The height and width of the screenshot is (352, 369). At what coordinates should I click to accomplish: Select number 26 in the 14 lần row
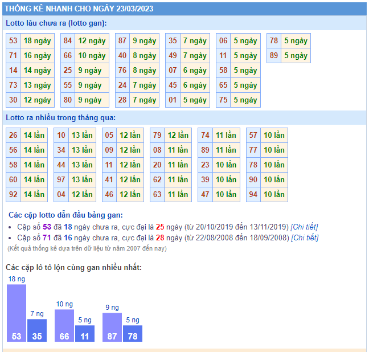[14, 136]
